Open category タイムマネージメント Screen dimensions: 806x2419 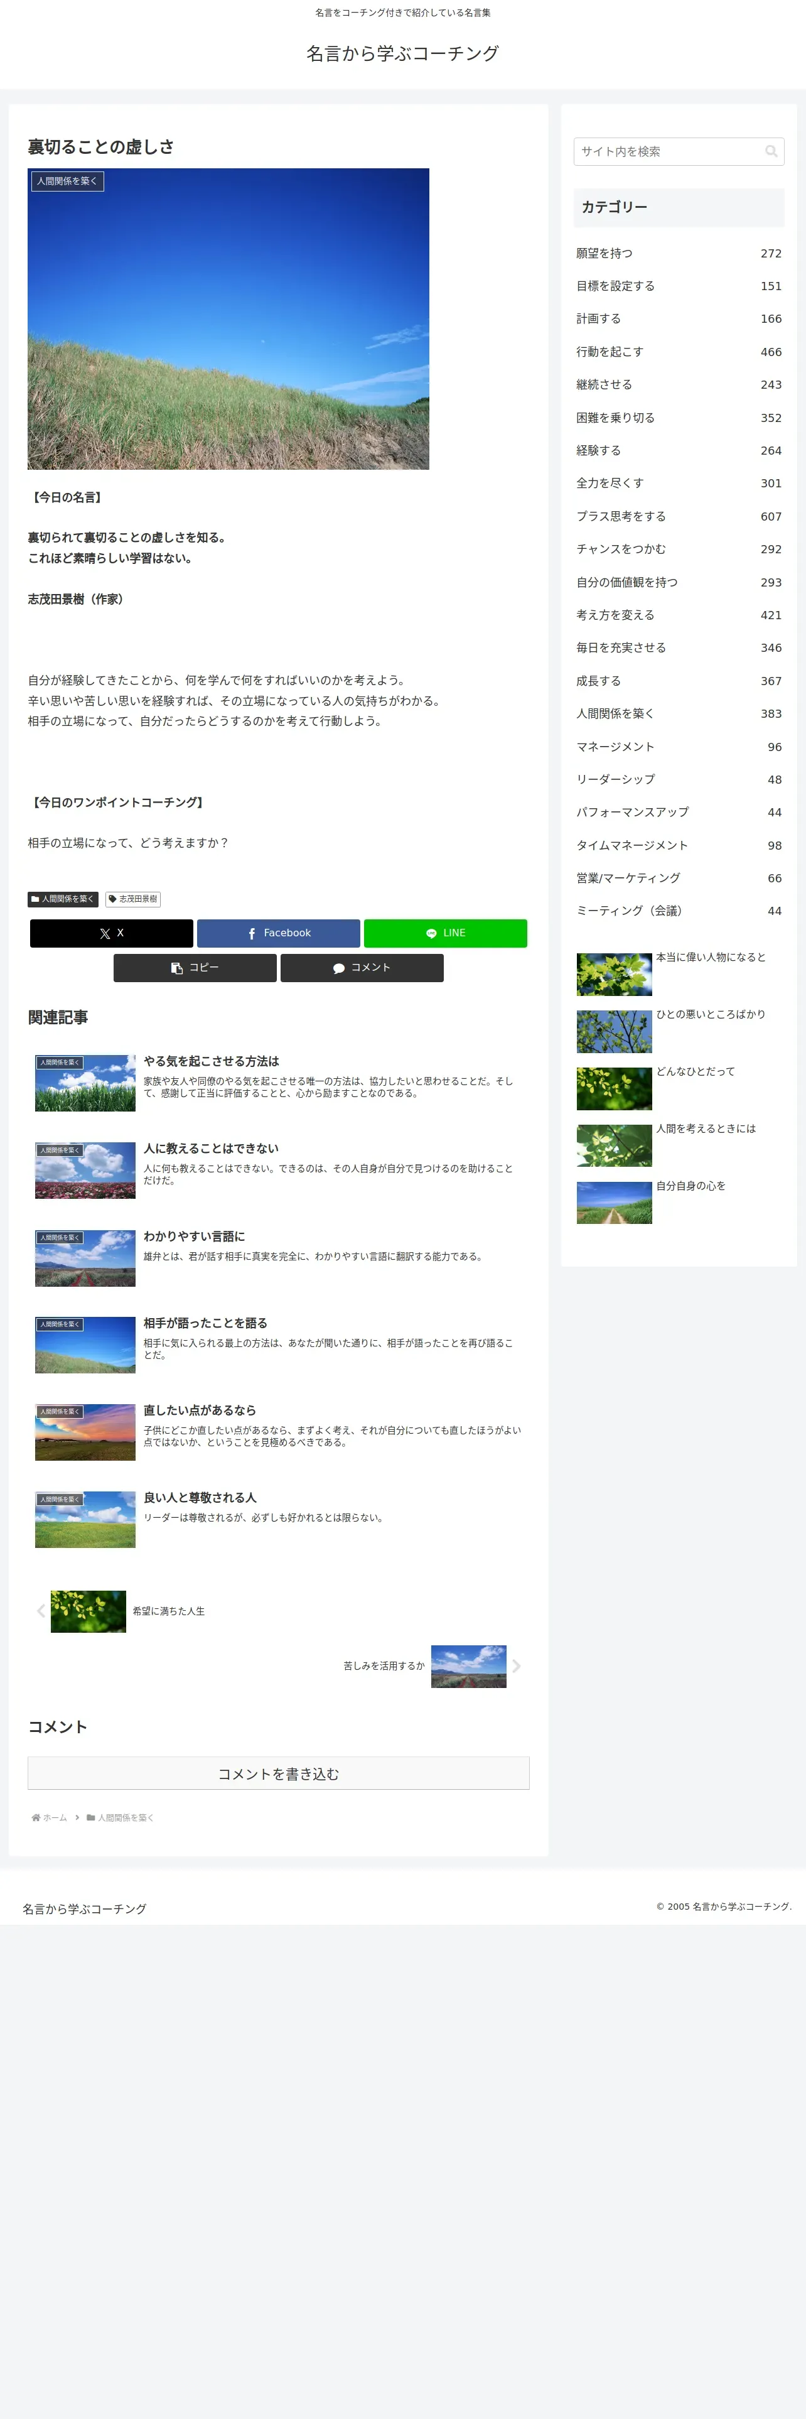click(679, 845)
